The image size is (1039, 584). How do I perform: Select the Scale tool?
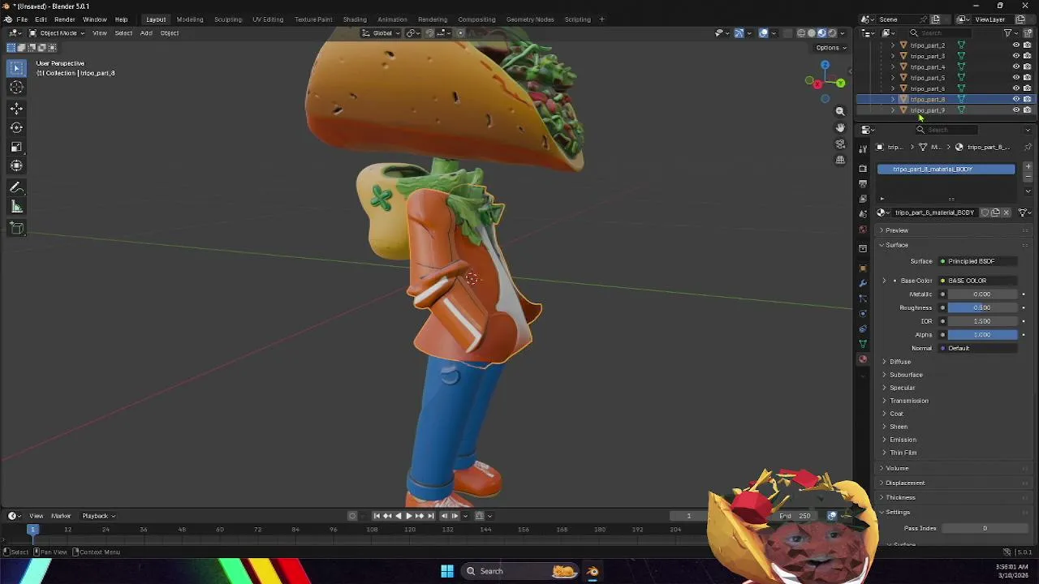(17, 147)
